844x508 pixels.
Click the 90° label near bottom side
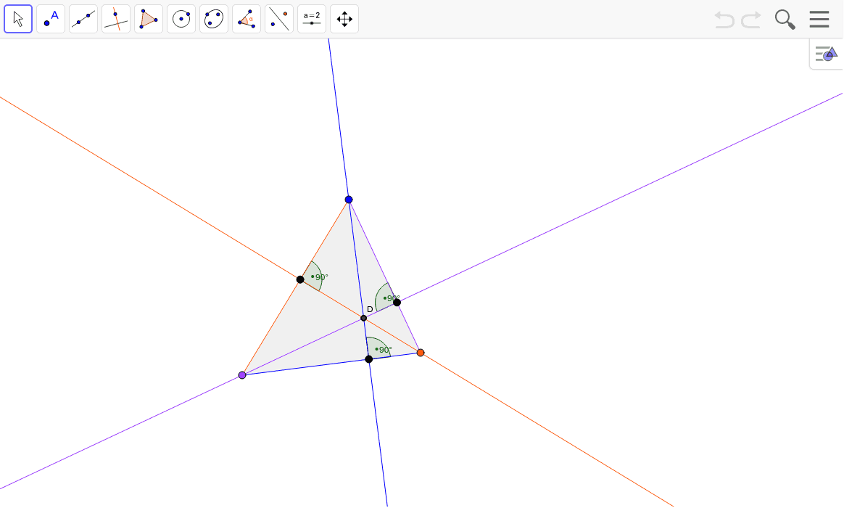click(386, 351)
